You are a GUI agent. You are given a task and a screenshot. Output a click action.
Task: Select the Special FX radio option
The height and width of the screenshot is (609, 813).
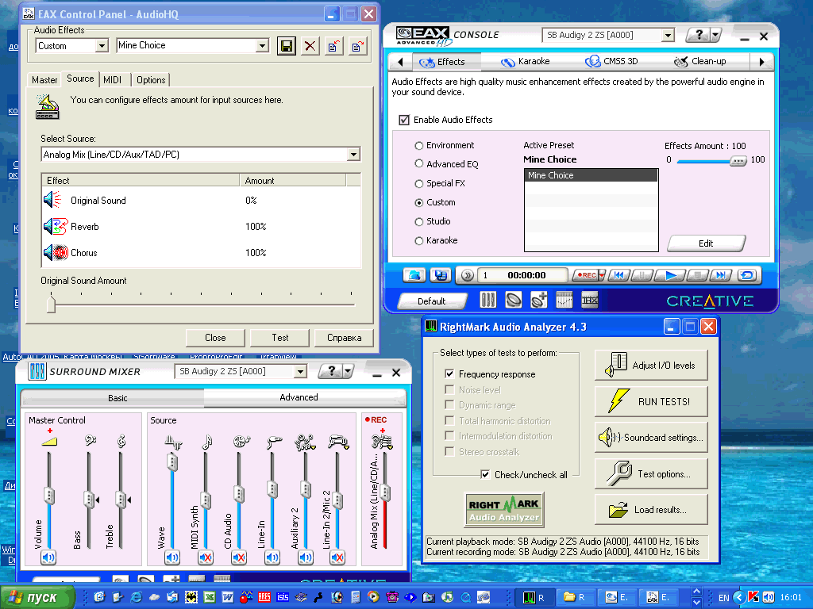tap(419, 183)
